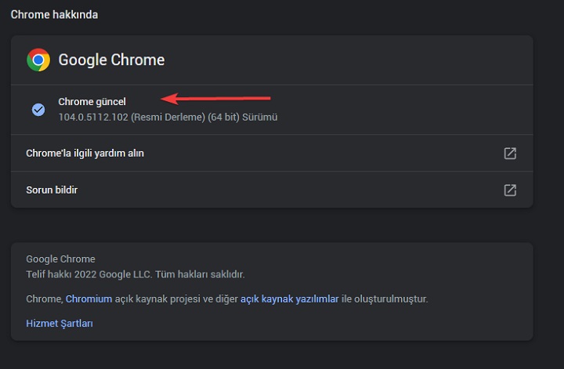Viewport: 564px width, 369px height.
Task: Follow the Chromium link
Action: tap(89, 298)
